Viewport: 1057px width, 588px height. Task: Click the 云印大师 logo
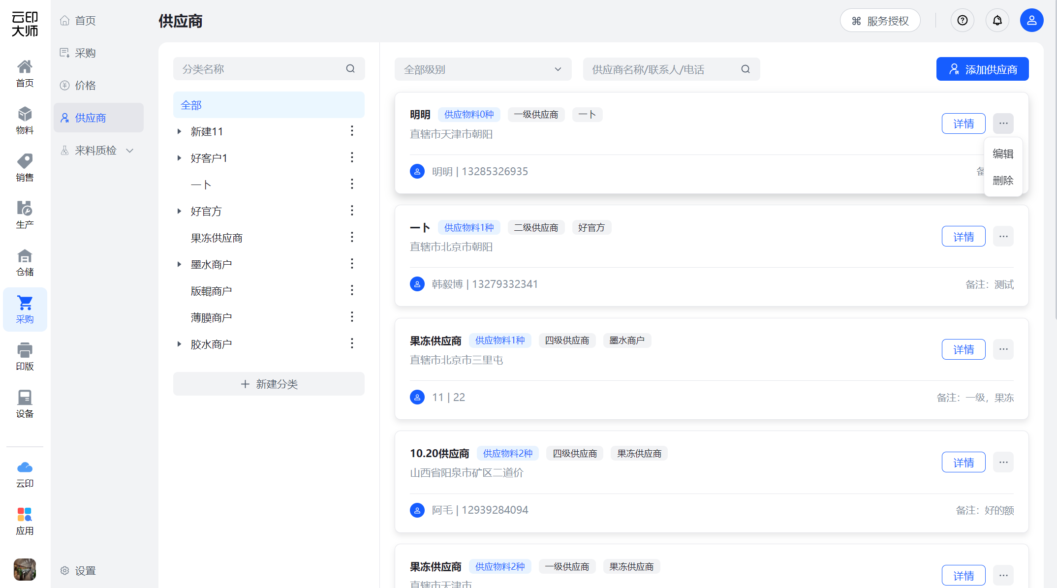coord(25,24)
